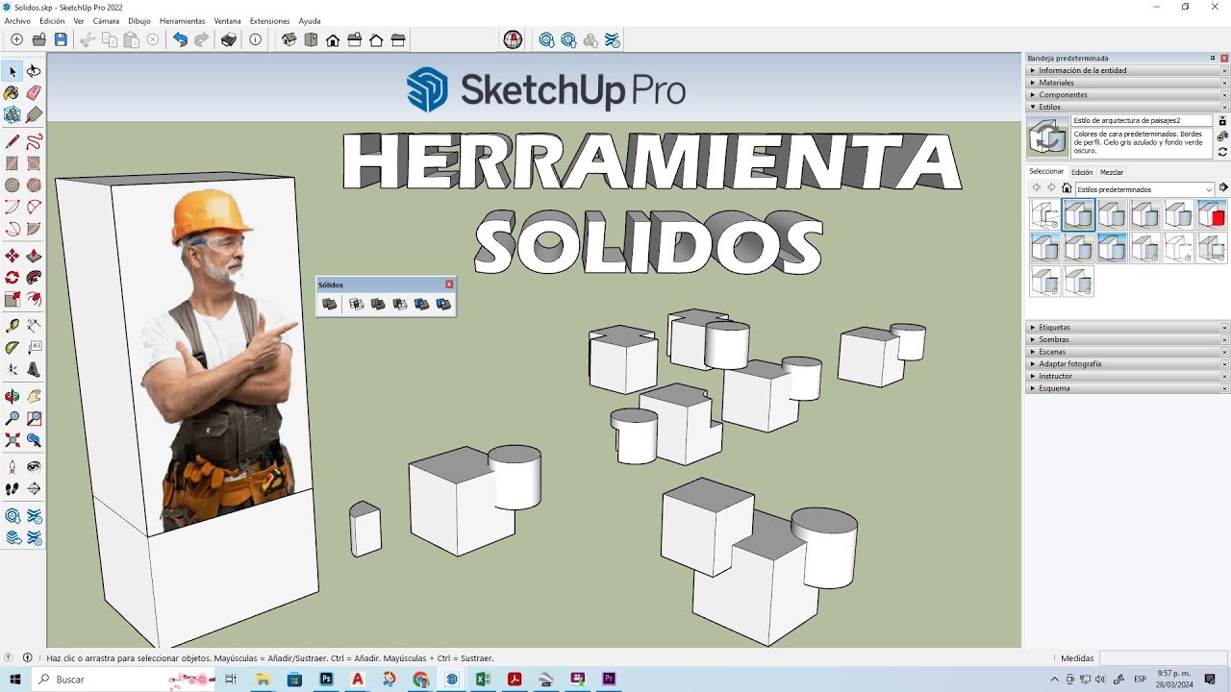The image size is (1231, 692).
Task: Open Estilos predeterminados dropdown
Action: [1144, 189]
